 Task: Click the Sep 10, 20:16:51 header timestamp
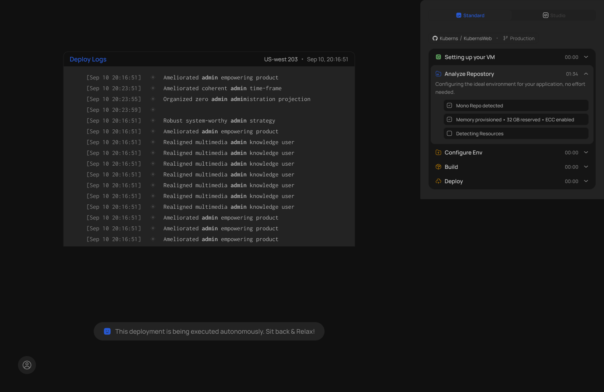[328, 59]
